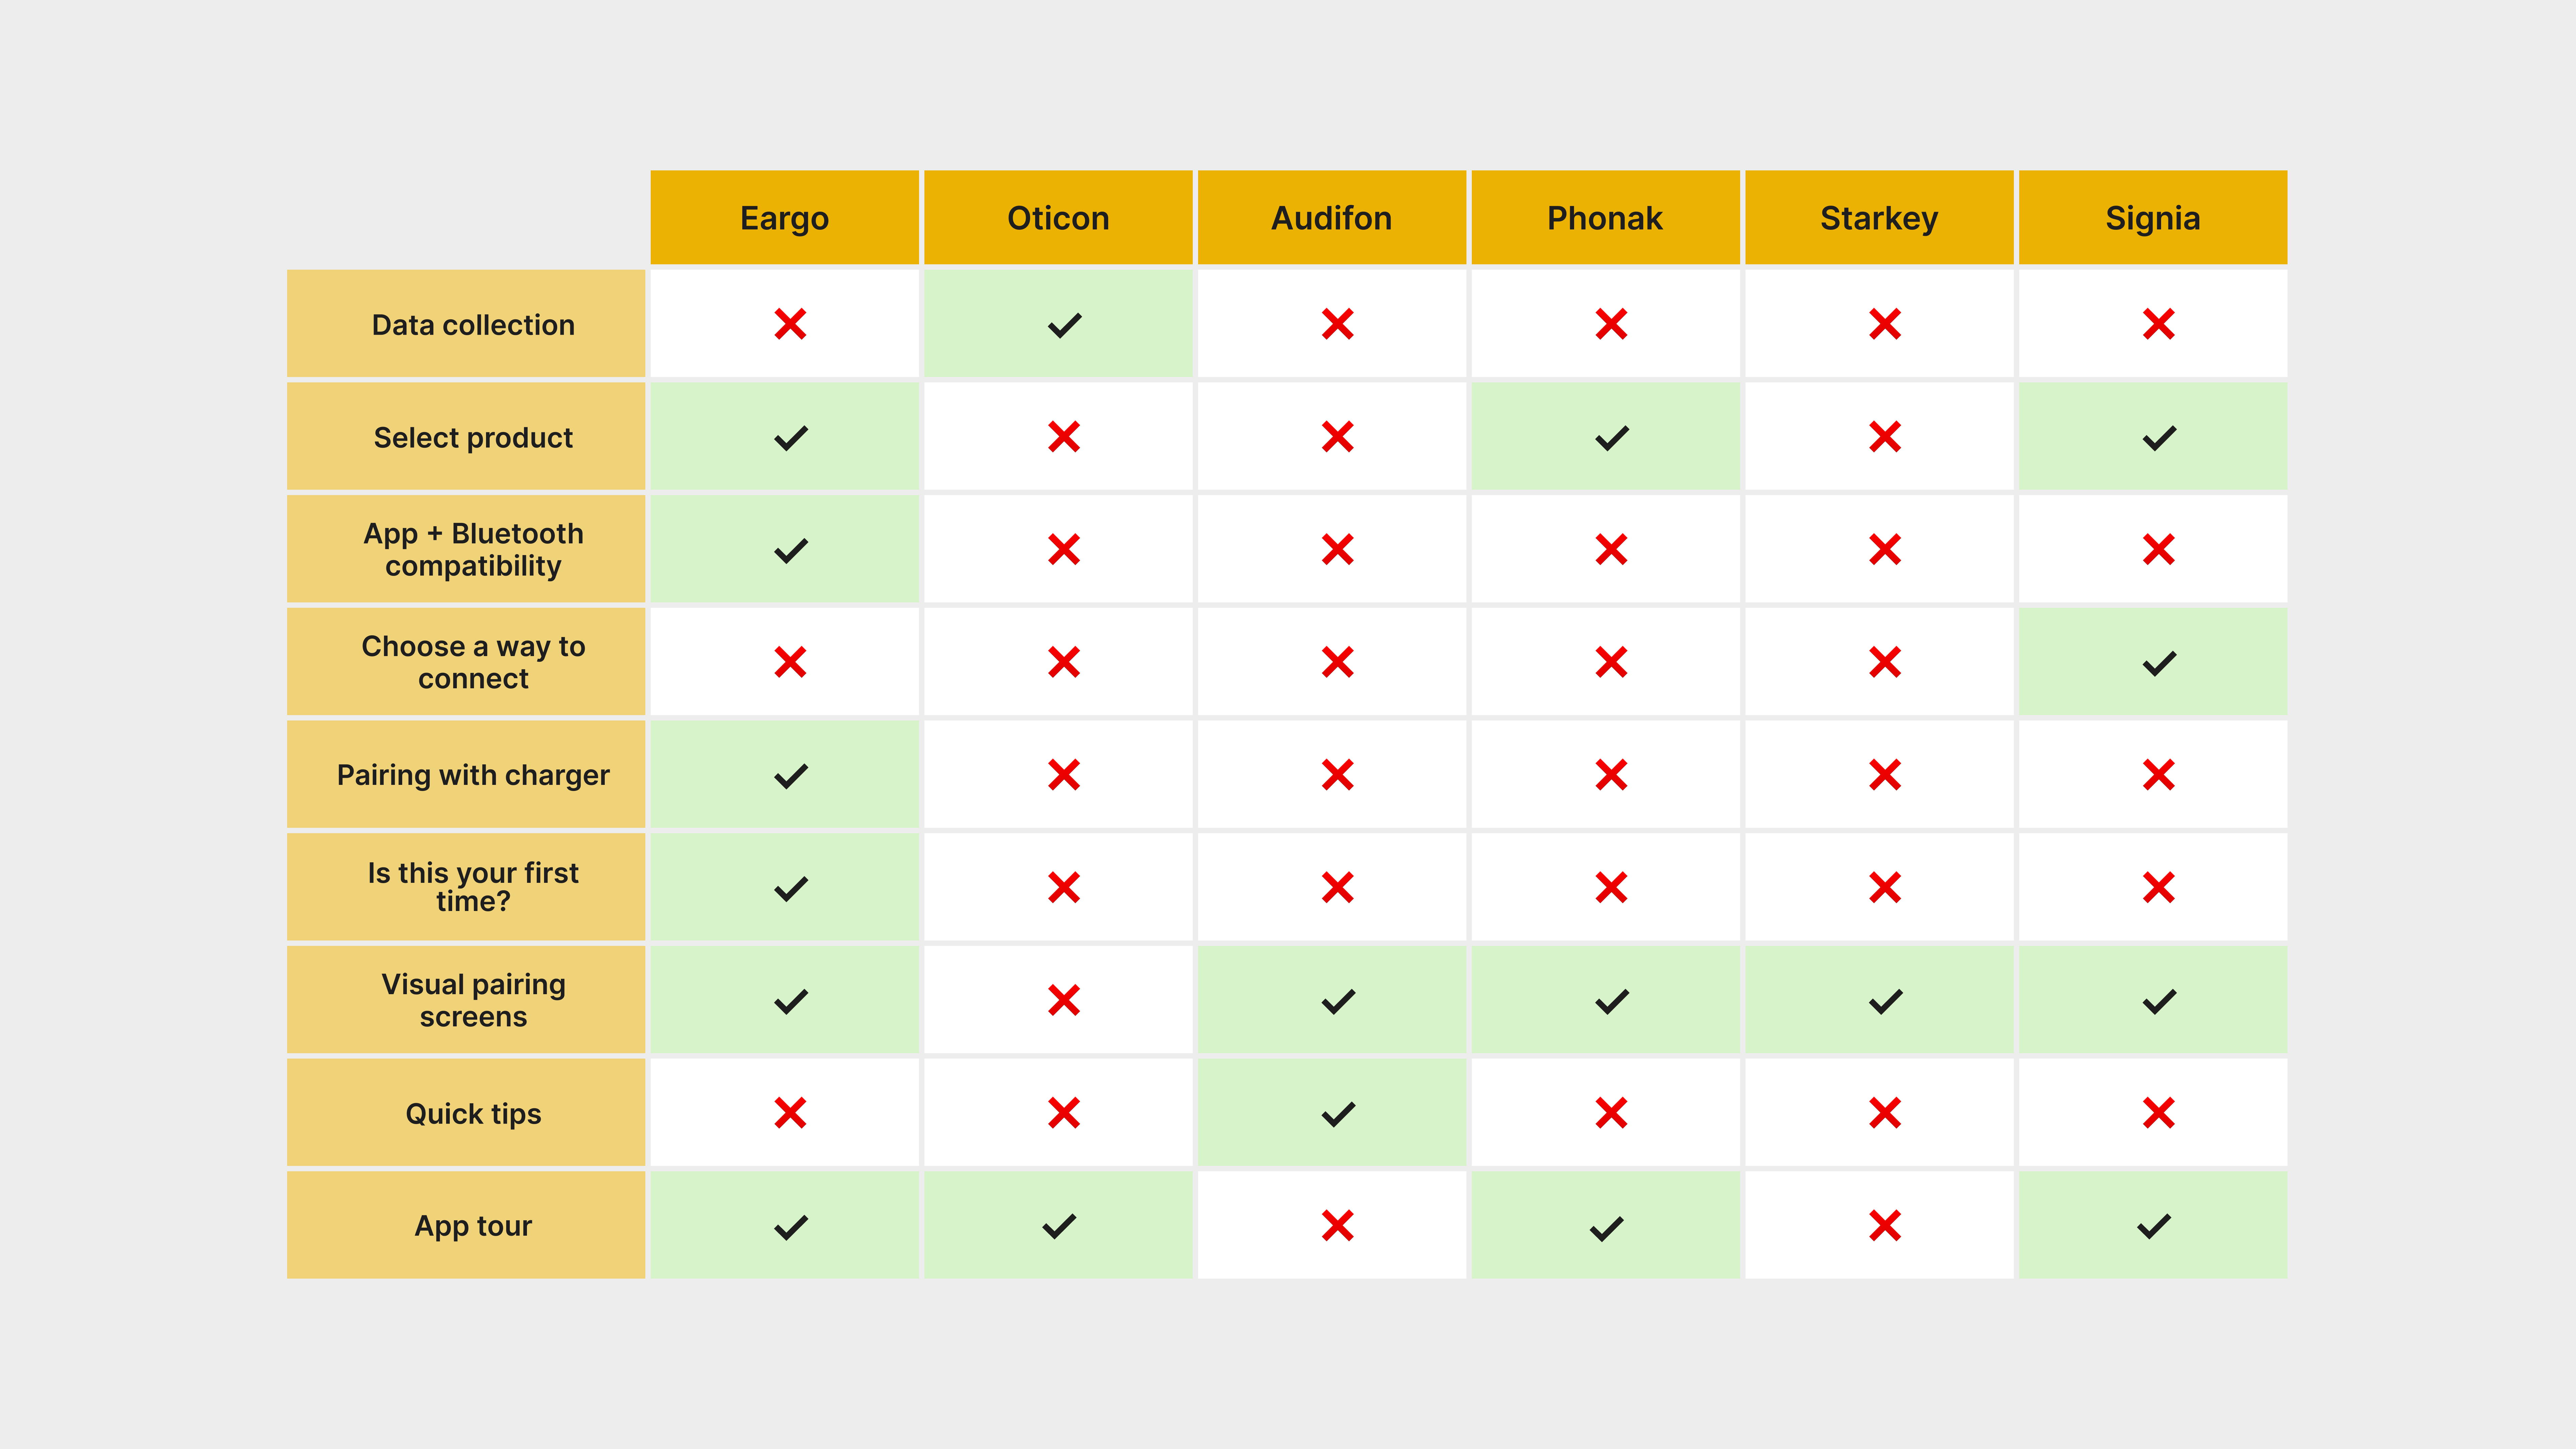Click the checkmark for Phonak Select product
This screenshot has width=2576, height=1449.
(x=1611, y=438)
